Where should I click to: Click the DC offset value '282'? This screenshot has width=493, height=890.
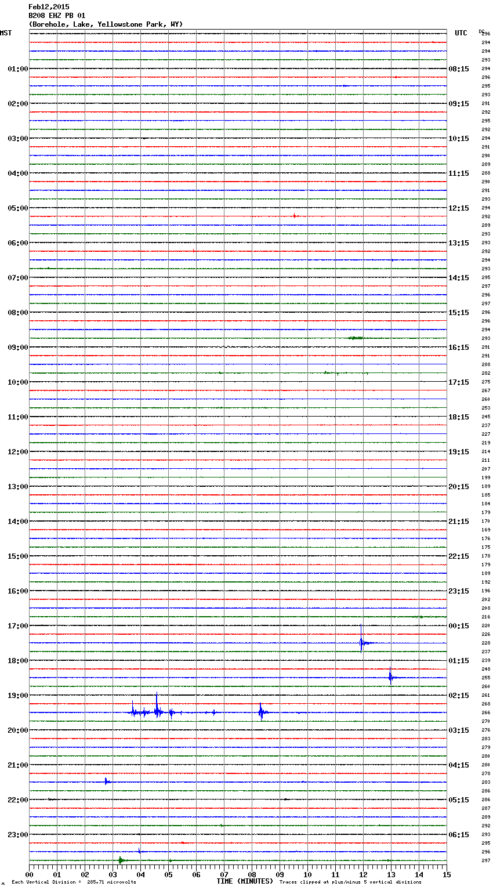[486, 373]
